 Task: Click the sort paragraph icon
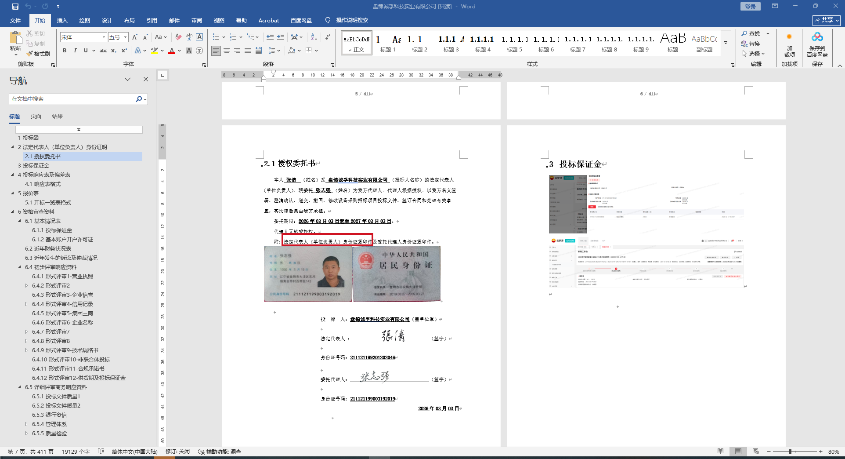(x=314, y=37)
